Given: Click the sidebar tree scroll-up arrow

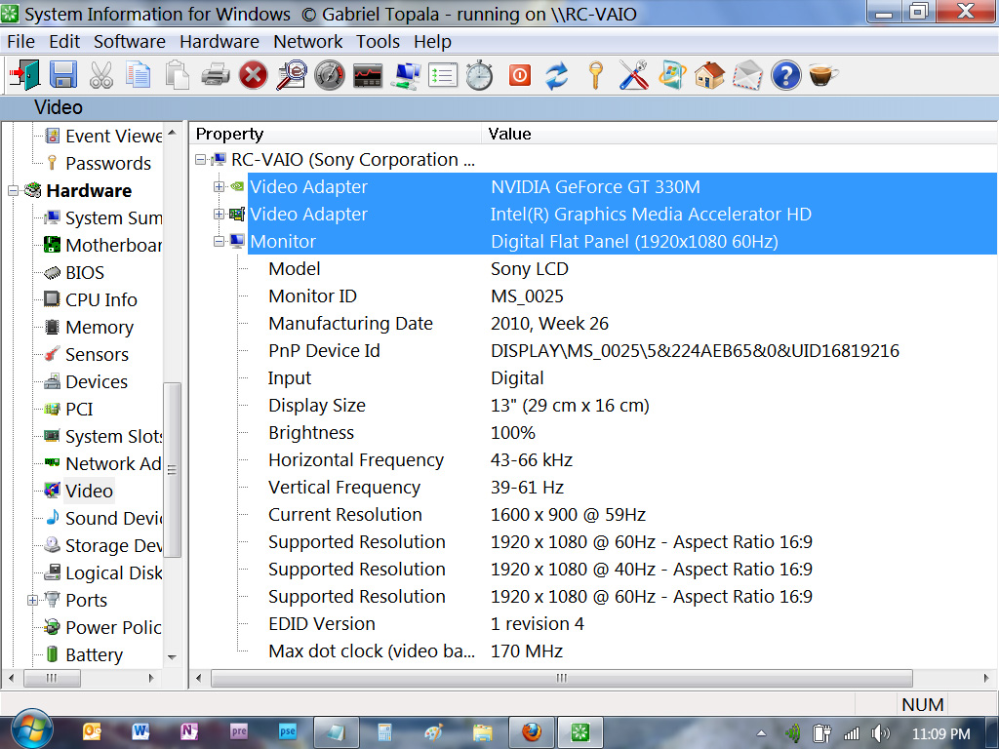Looking at the screenshot, I should coord(172,133).
